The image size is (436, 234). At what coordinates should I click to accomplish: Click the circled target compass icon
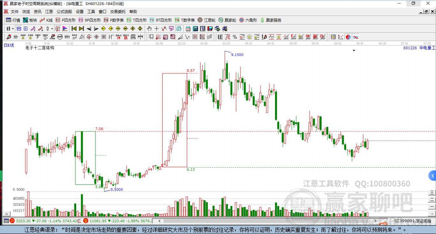[x=89, y=37]
